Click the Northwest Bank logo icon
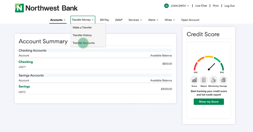 point(19,8)
